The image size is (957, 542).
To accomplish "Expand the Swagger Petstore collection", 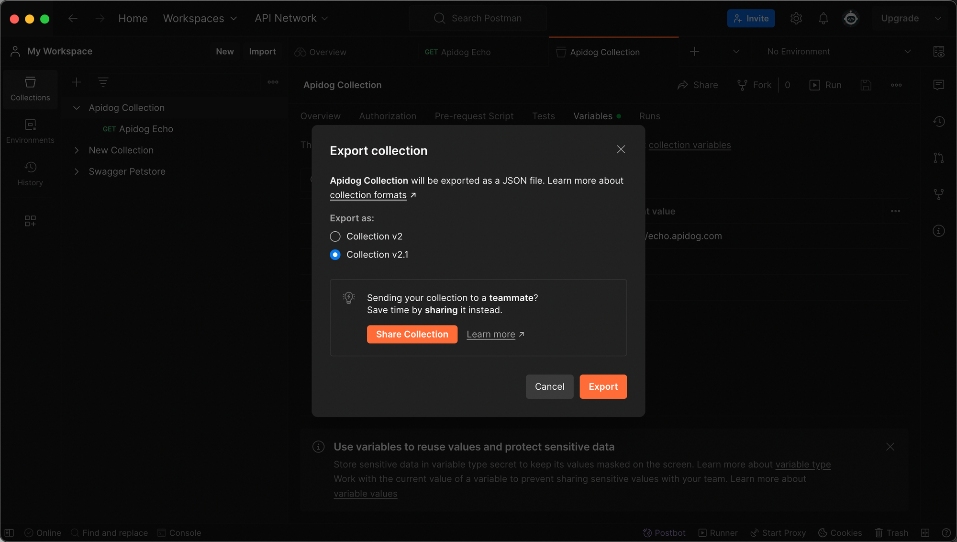I will tap(77, 171).
